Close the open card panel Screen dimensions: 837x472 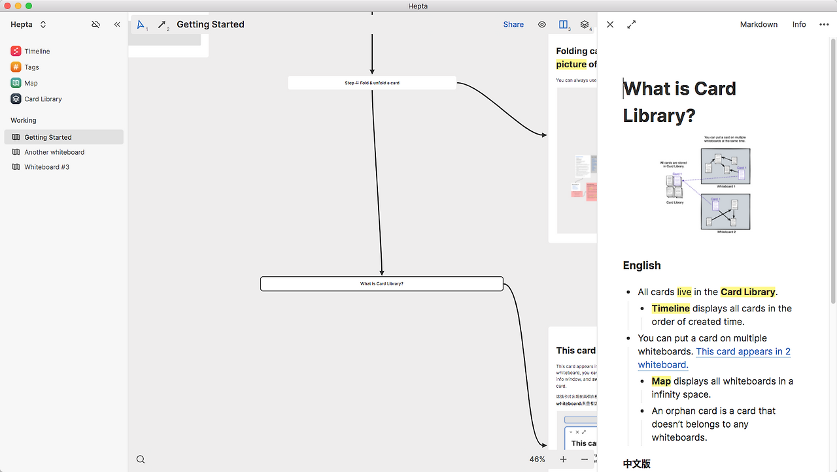pyautogui.click(x=610, y=25)
